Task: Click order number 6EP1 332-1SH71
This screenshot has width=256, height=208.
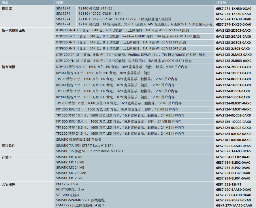Action: pos(229,184)
